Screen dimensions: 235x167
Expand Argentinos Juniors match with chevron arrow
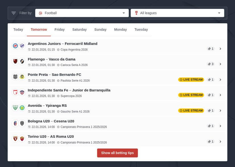click(x=220, y=49)
